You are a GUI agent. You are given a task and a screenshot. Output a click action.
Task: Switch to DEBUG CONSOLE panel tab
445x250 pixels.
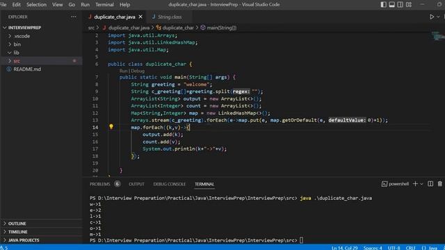[170, 184]
